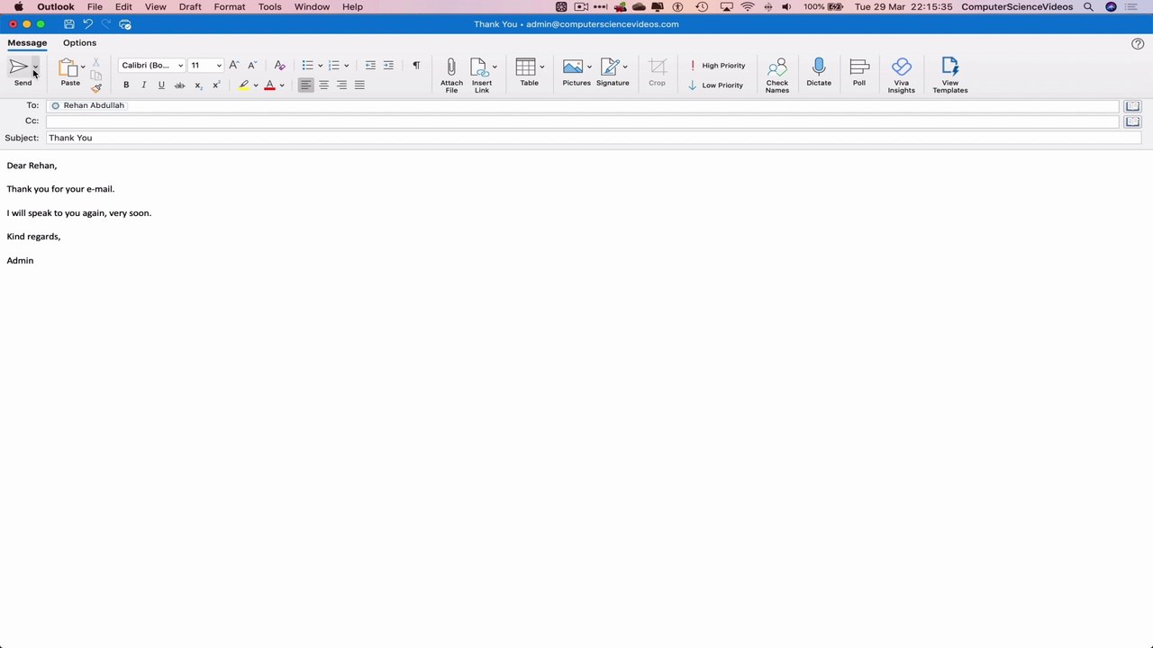Click the Cc input field
The image size is (1153, 648).
(582, 121)
